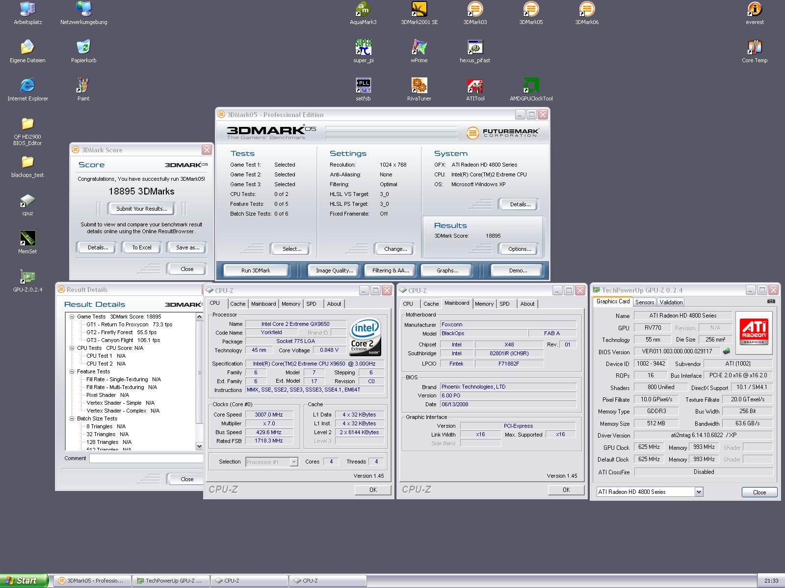Click the Filtering & AA button
785x588 pixels.
(x=391, y=270)
